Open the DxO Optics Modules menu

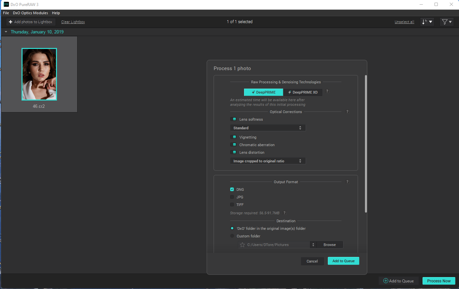(30, 13)
